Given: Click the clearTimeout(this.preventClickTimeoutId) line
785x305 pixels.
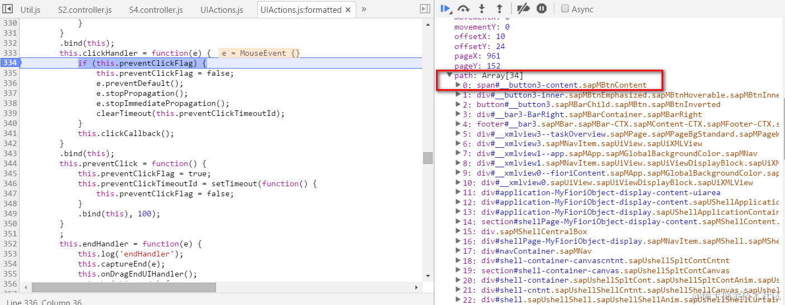Looking at the screenshot, I should 190,113.
